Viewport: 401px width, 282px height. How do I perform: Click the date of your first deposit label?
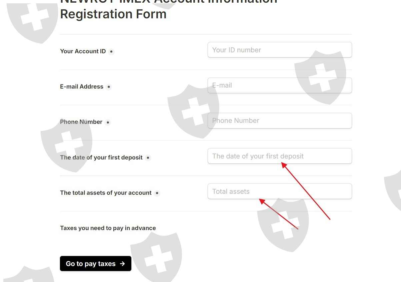[x=101, y=157]
